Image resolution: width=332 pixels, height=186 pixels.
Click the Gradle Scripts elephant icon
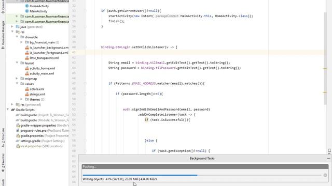click(x=13, y=110)
